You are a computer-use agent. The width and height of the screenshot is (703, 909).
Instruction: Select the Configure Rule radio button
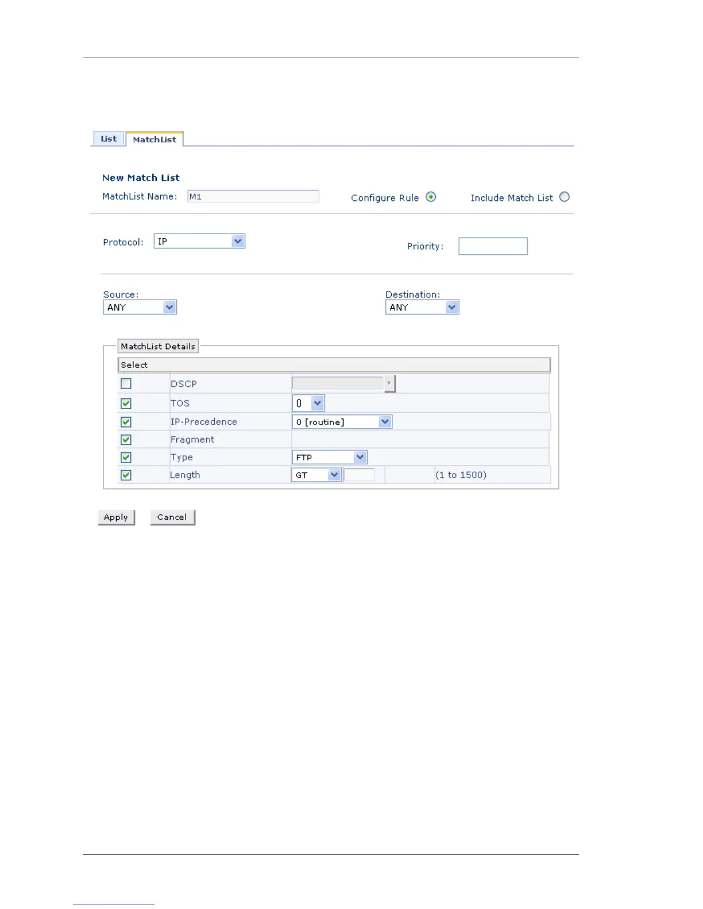tap(431, 197)
